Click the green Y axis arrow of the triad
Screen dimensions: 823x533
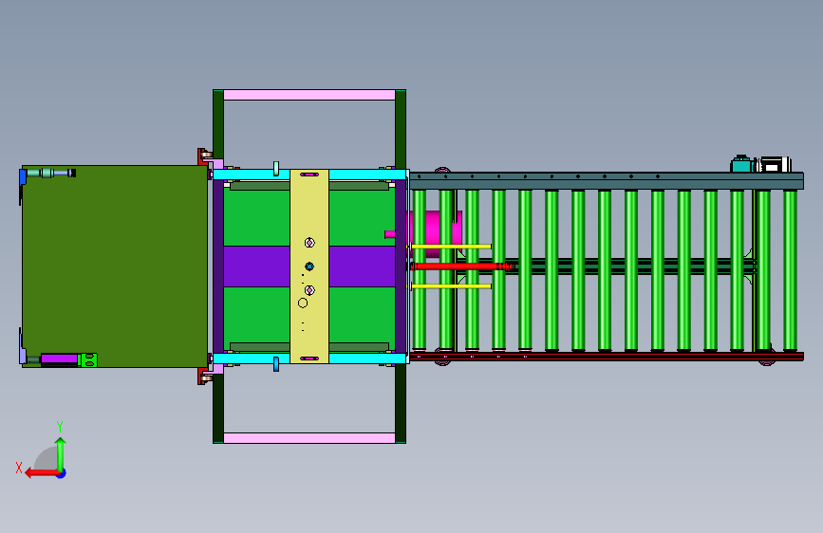pos(61,454)
